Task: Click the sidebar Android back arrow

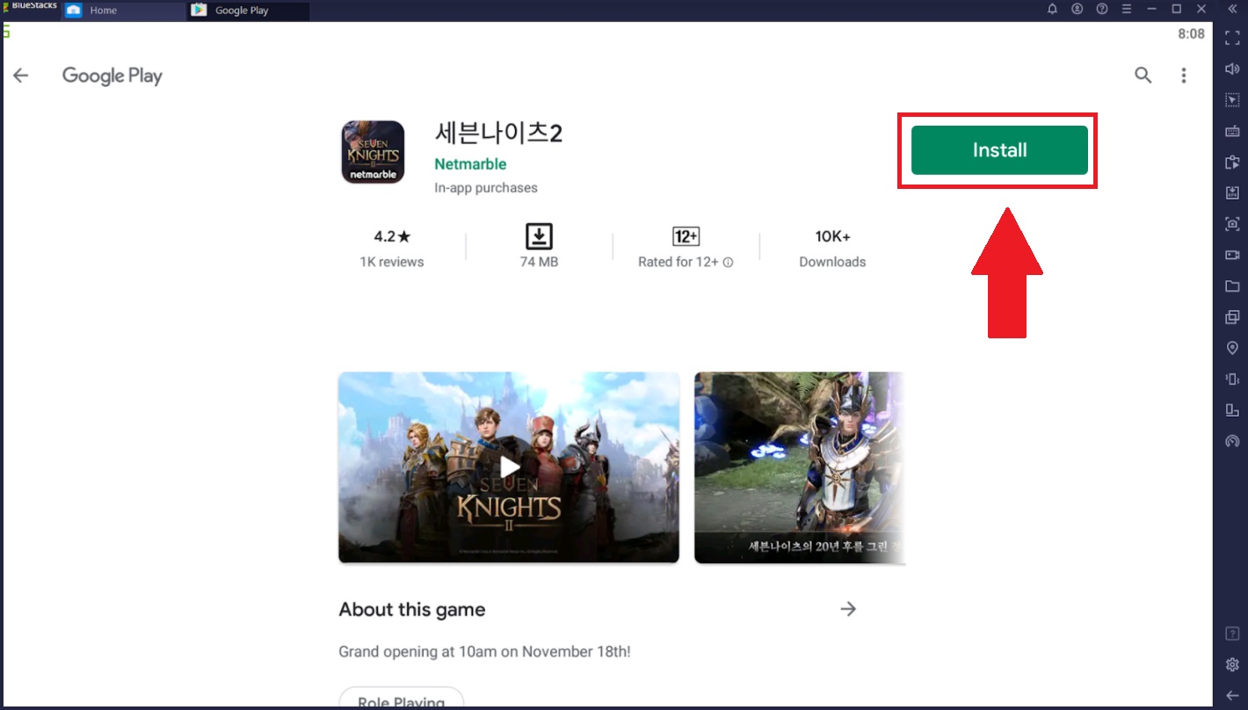Action: (1232, 695)
